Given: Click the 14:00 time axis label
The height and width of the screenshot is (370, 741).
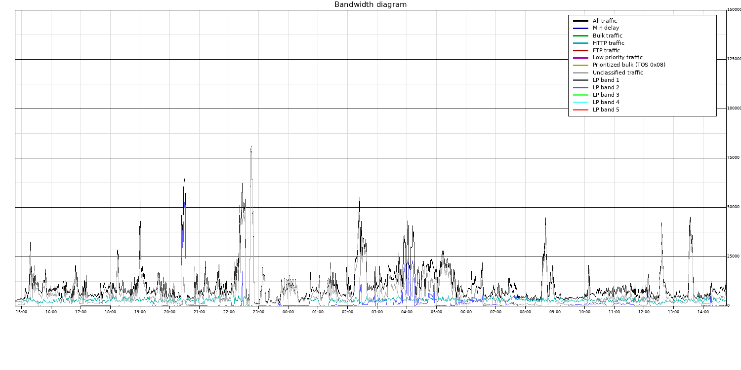Looking at the screenshot, I should pyautogui.click(x=703, y=312).
